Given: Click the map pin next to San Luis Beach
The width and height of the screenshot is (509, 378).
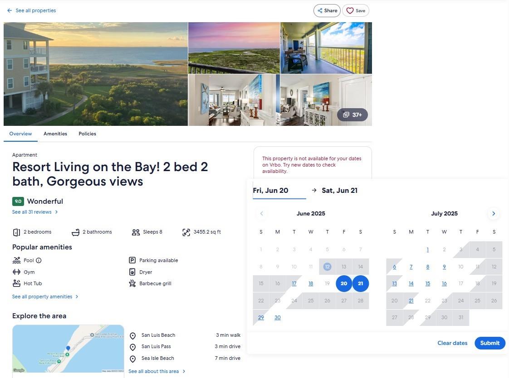Looking at the screenshot, I should coord(132,336).
